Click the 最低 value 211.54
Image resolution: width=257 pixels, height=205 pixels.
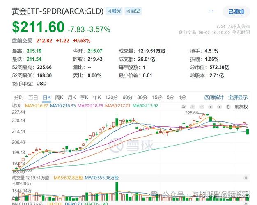point(34,59)
